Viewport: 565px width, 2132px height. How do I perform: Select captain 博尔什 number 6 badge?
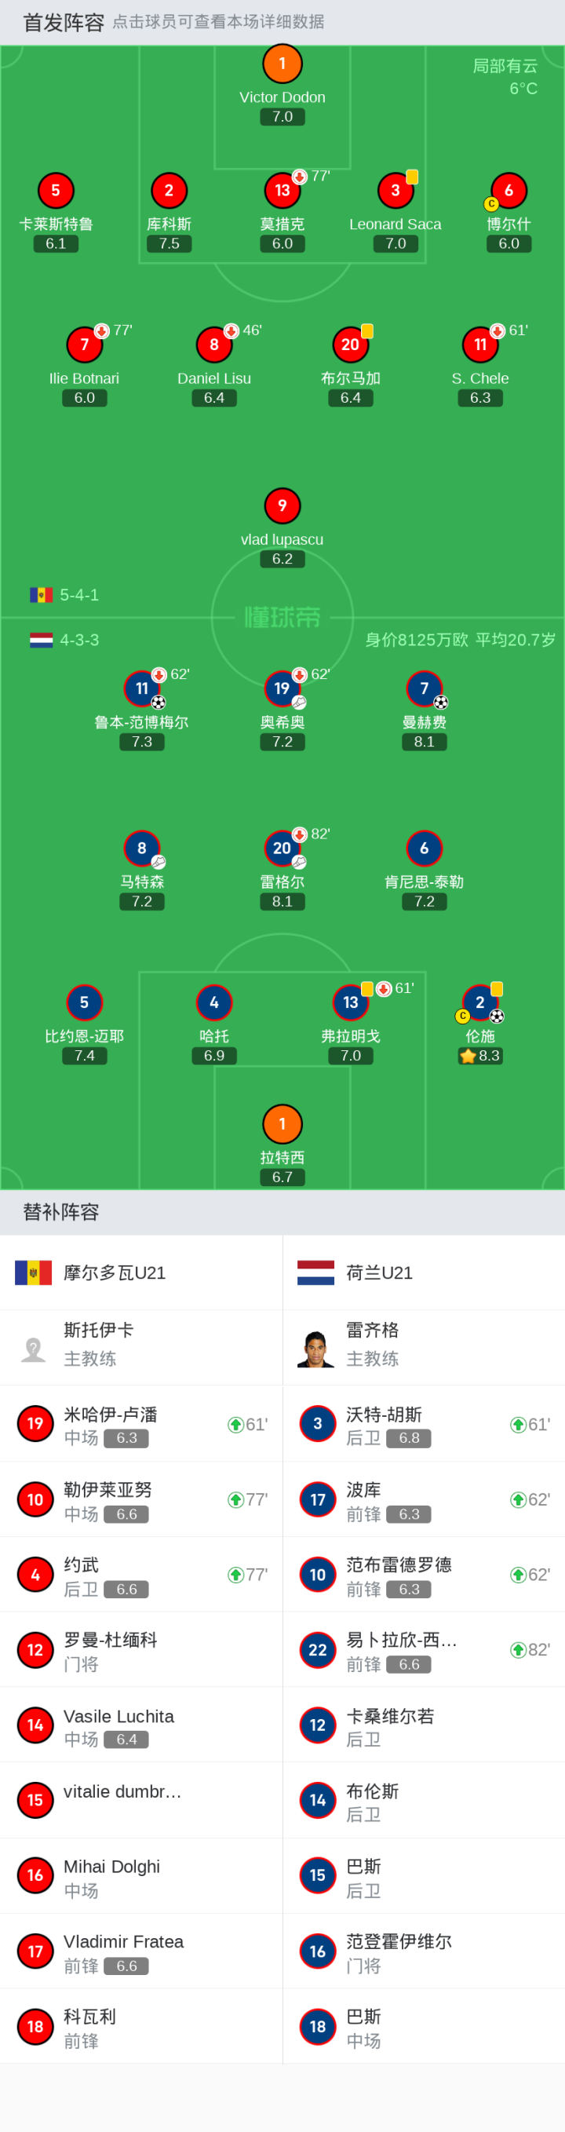(508, 190)
